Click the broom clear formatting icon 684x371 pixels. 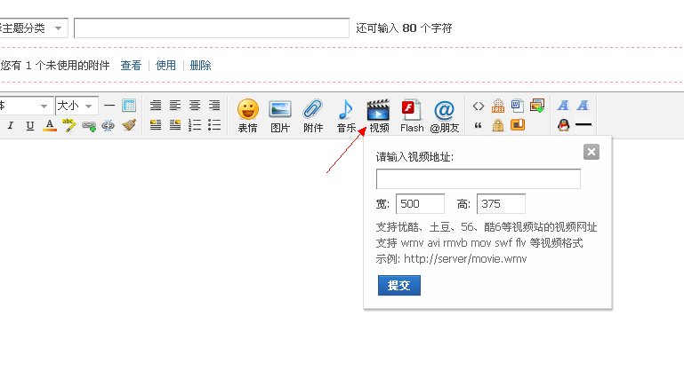129,125
